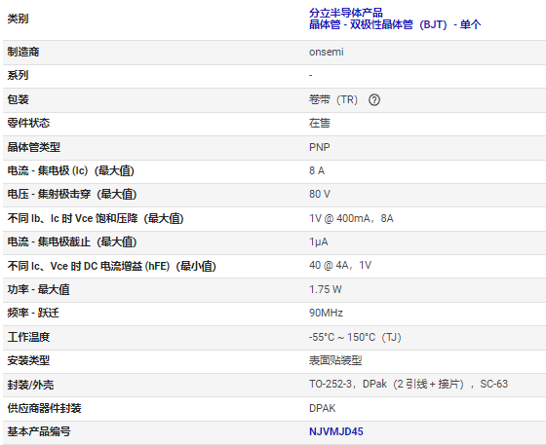546x445 pixels.
Task: Select the 90MHz transition frequency value
Action: click(326, 313)
